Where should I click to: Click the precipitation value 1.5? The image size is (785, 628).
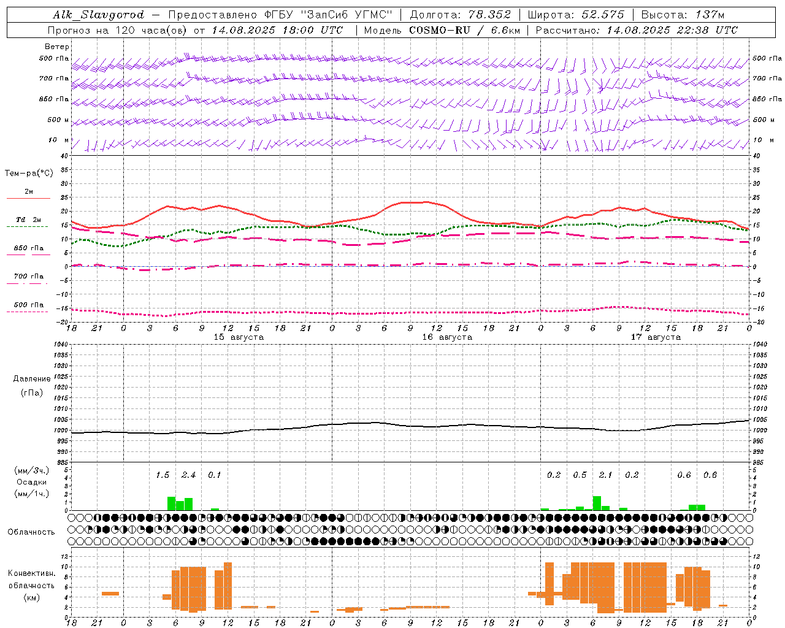tap(163, 475)
